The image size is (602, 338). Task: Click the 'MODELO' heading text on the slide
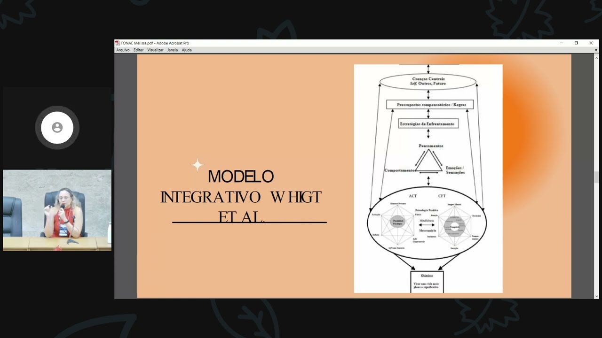(x=241, y=177)
